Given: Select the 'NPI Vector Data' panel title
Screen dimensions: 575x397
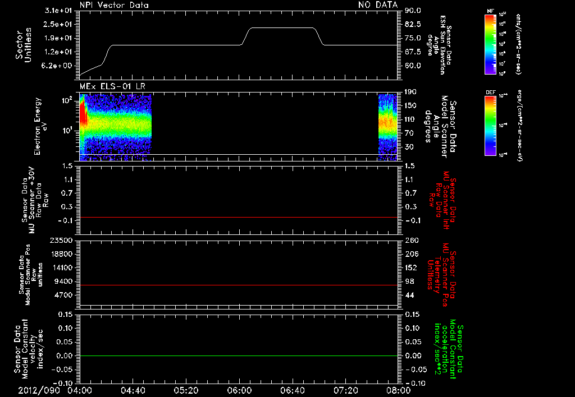Looking at the screenshot, I should [114, 5].
